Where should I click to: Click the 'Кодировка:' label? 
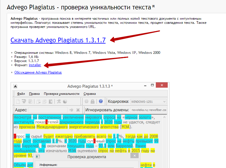pos(118,102)
